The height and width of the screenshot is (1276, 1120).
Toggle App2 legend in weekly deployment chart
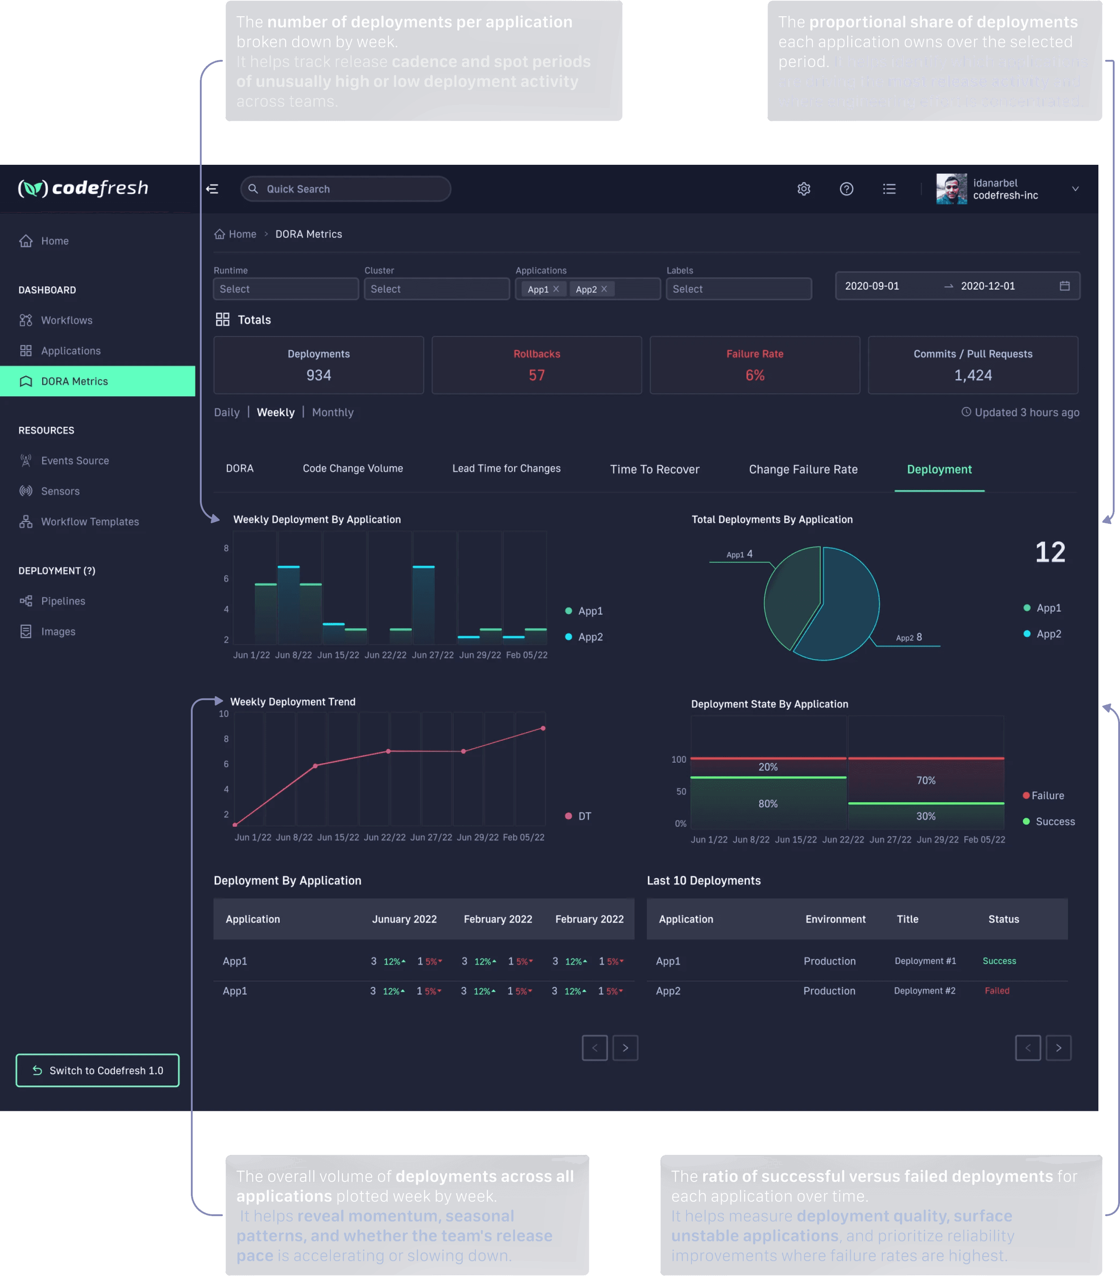589,637
